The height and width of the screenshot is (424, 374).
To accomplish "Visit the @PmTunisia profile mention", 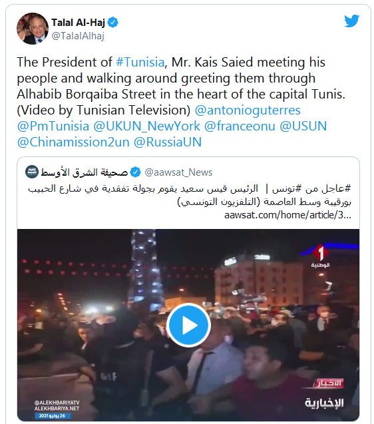I will (x=53, y=126).
